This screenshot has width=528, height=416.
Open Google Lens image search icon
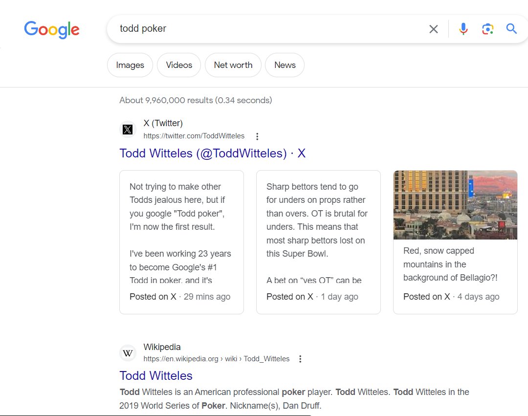click(487, 29)
